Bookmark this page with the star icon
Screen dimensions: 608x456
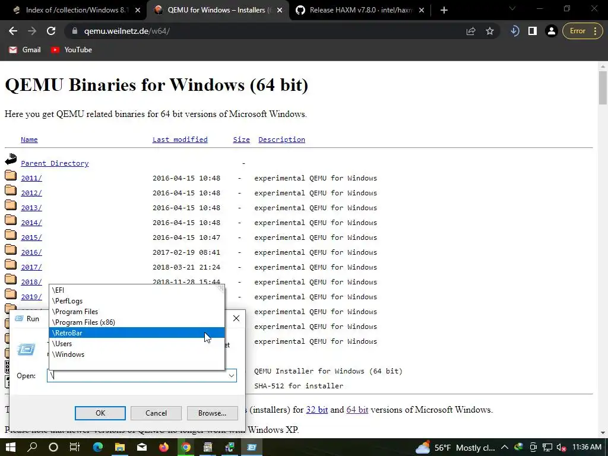490,31
